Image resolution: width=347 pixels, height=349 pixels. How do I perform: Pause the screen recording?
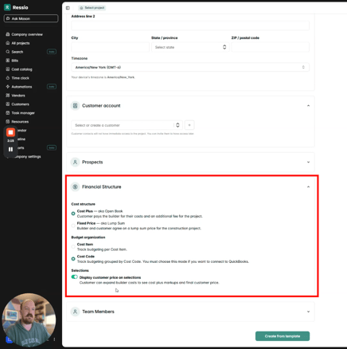coord(10,149)
